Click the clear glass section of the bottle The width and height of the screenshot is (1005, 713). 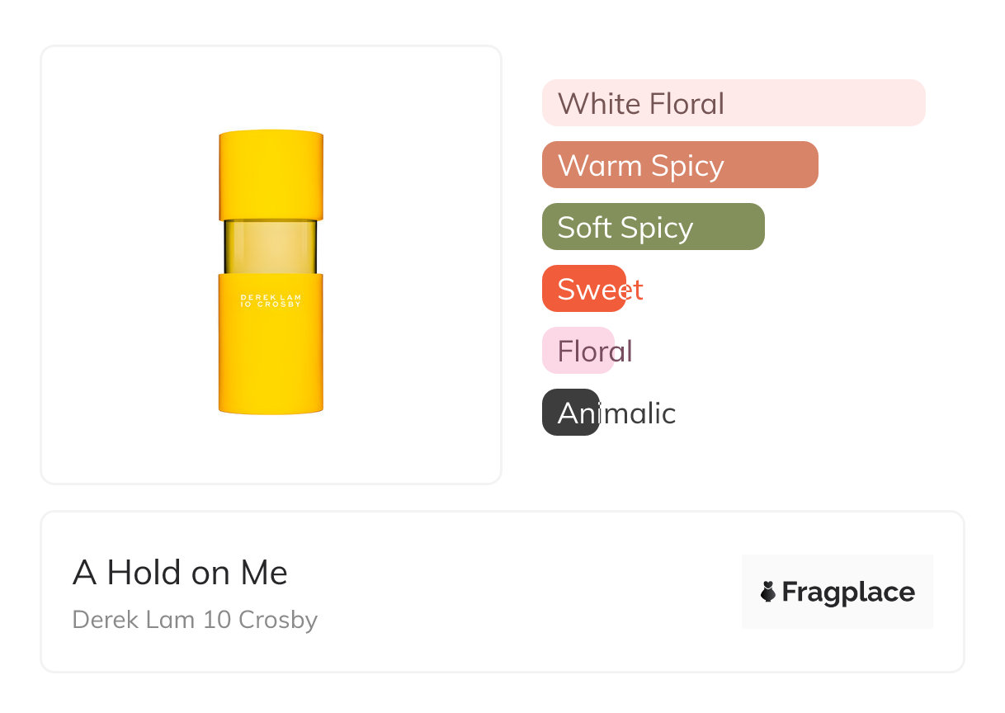271,246
